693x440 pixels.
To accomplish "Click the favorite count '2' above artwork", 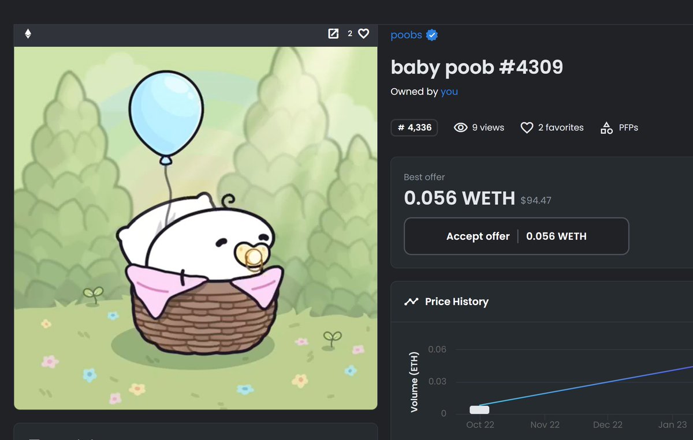I will tap(350, 34).
